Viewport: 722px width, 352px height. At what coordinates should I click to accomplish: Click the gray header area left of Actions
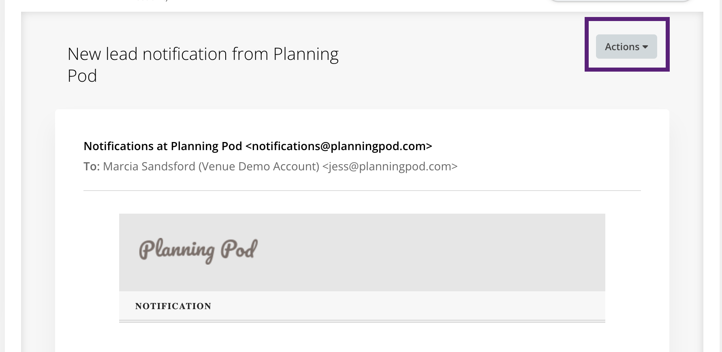pyautogui.click(x=462, y=47)
